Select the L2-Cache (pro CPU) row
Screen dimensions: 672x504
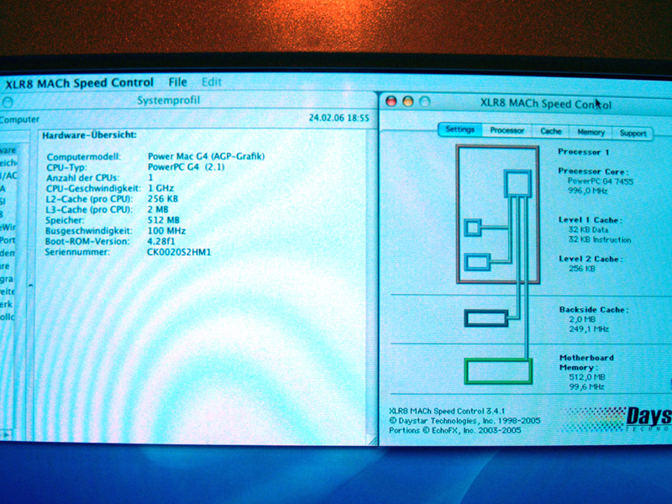click(112, 199)
